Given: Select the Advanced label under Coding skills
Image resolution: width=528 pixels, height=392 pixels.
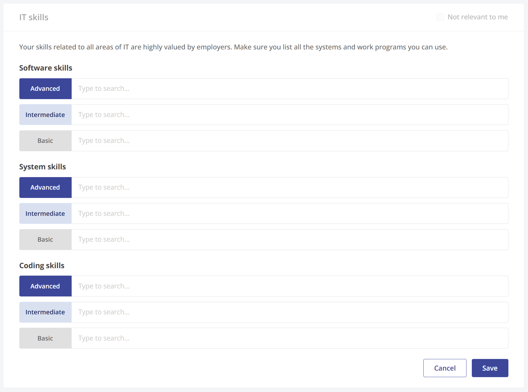Looking at the screenshot, I should pyautogui.click(x=45, y=286).
